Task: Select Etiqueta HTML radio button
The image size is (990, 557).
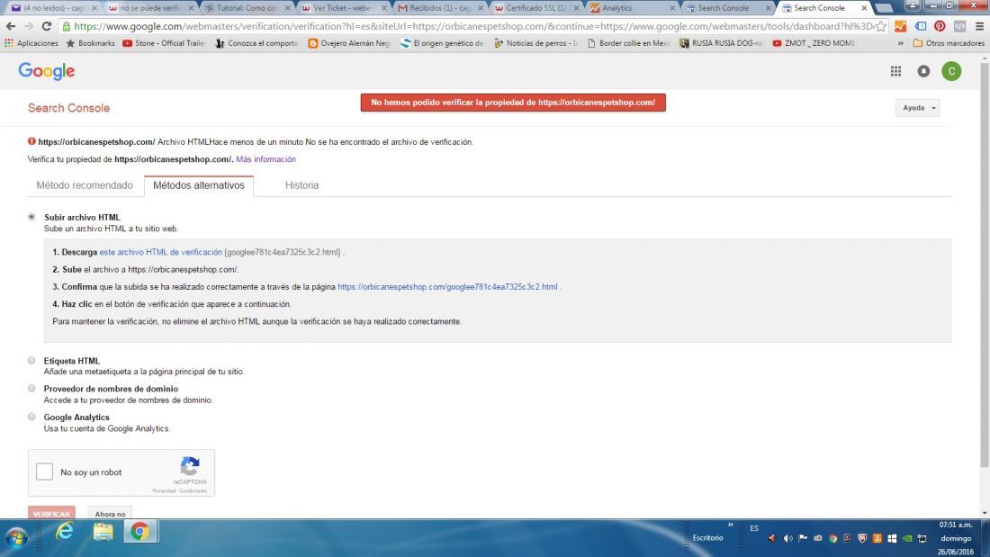Action: pos(31,361)
